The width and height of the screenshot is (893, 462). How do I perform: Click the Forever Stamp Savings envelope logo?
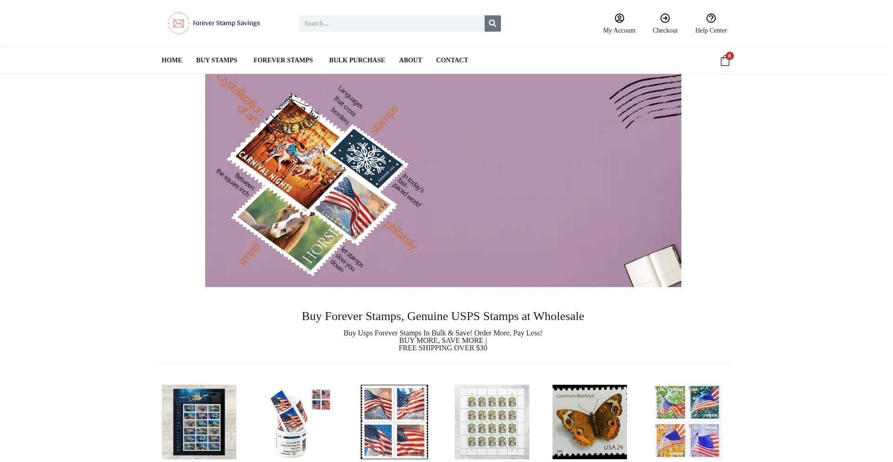(179, 23)
